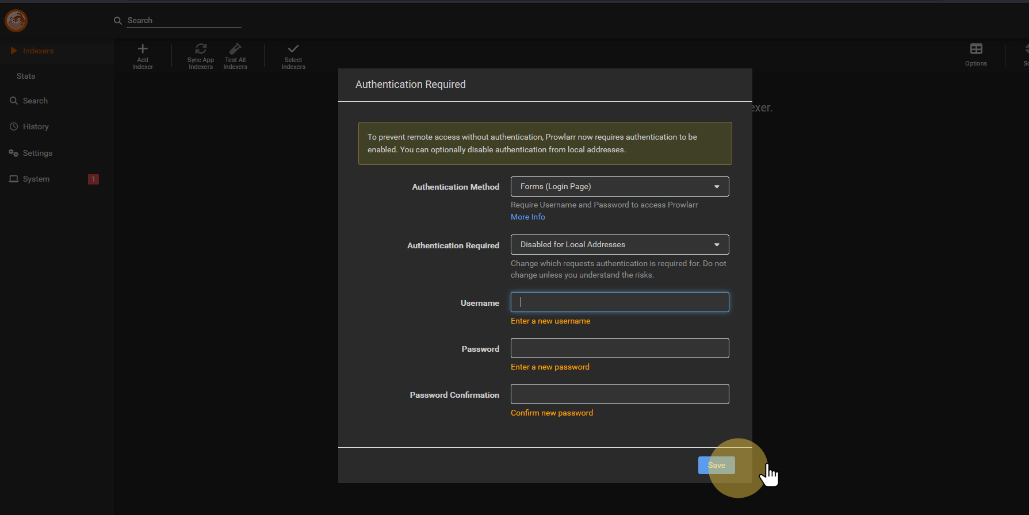Save the authentication settings
The width and height of the screenshot is (1029, 515).
click(716, 465)
